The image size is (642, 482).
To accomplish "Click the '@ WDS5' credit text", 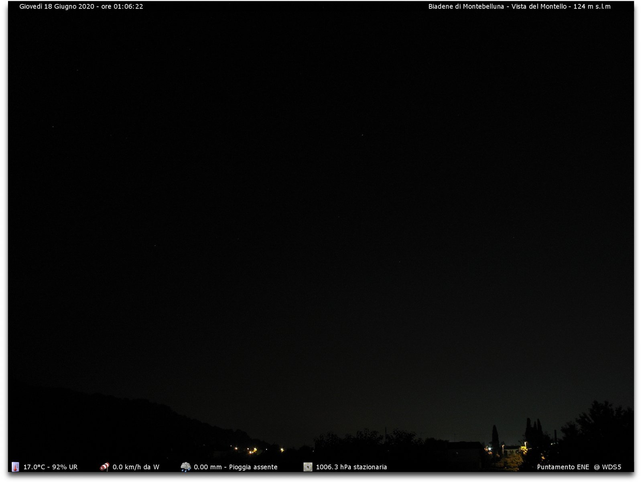I will pyautogui.click(x=607, y=467).
